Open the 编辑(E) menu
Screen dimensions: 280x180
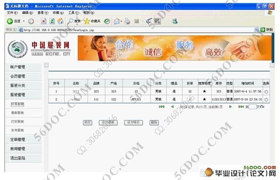click(27, 13)
